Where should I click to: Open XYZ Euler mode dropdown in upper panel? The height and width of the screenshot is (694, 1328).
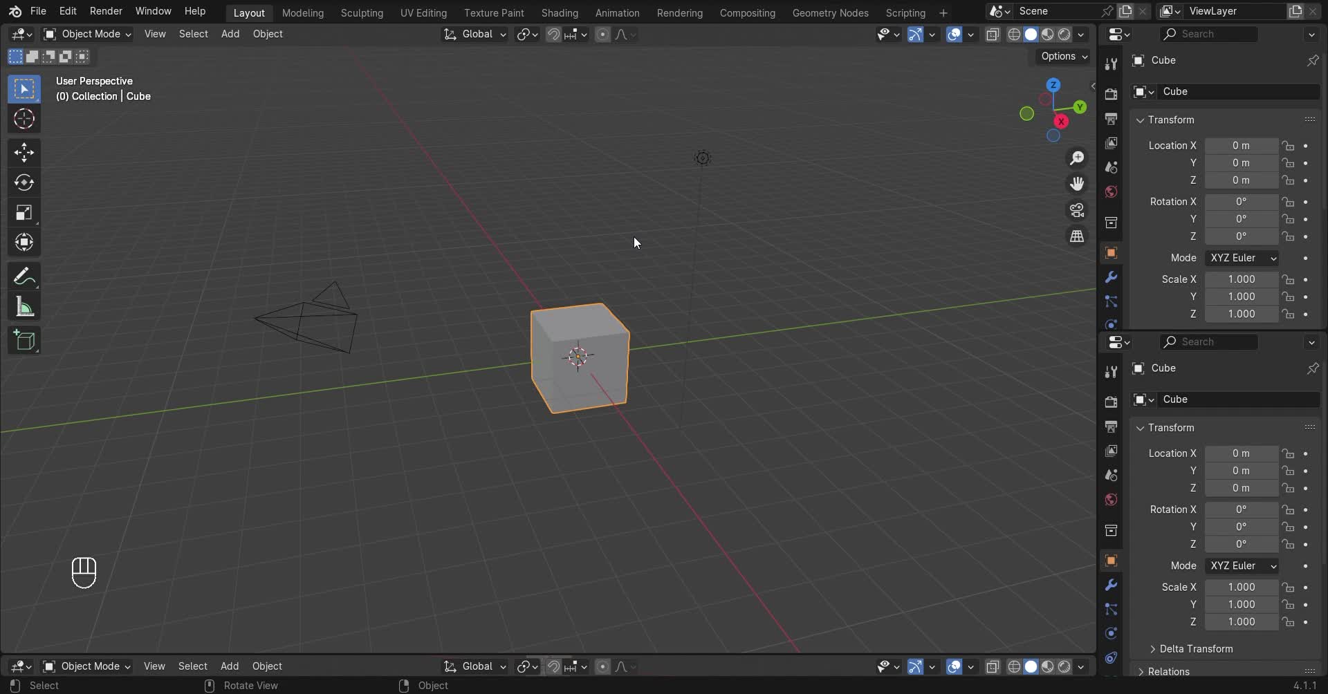(1242, 258)
